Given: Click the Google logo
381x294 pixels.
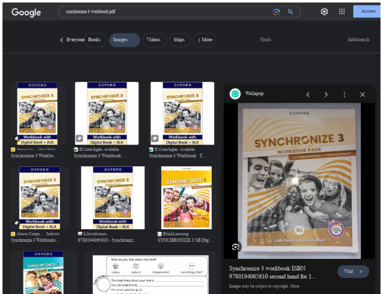Looking at the screenshot, I should [26, 12].
